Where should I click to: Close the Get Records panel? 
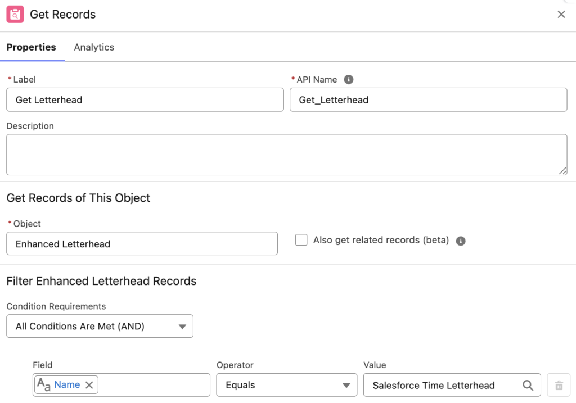(x=561, y=15)
